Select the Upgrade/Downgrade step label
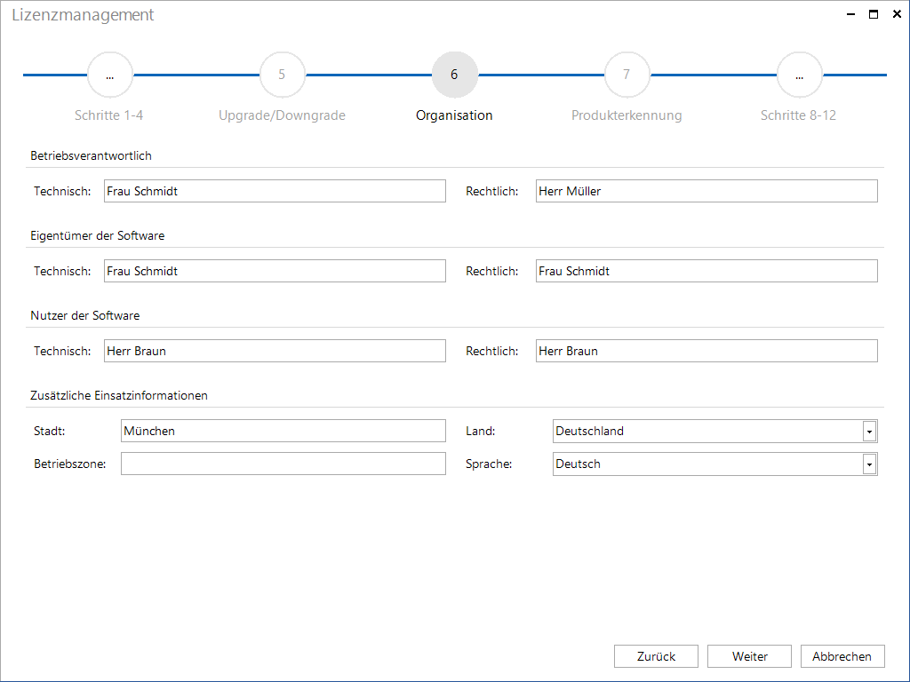This screenshot has height=682, width=910. [x=282, y=115]
